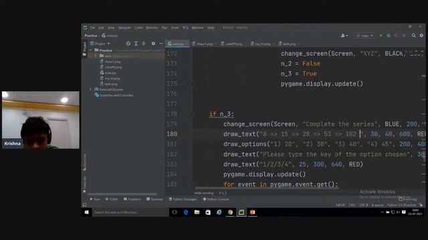Open the Run menu

click(165, 28)
